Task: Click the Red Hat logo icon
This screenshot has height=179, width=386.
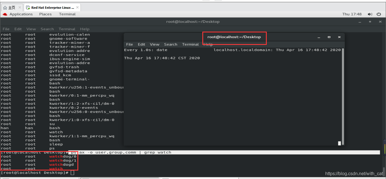Action: 5,14
